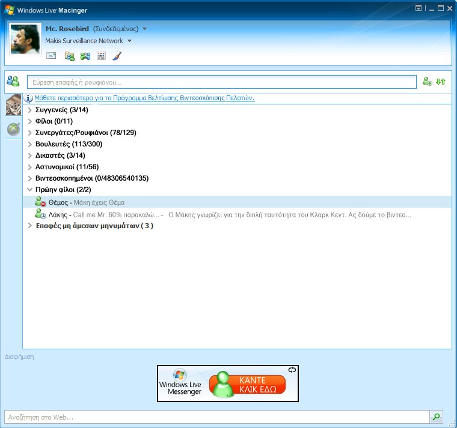The width and height of the screenshot is (457, 428).
Task: Click the Mc. Rosebird display name
Action: coord(67,29)
